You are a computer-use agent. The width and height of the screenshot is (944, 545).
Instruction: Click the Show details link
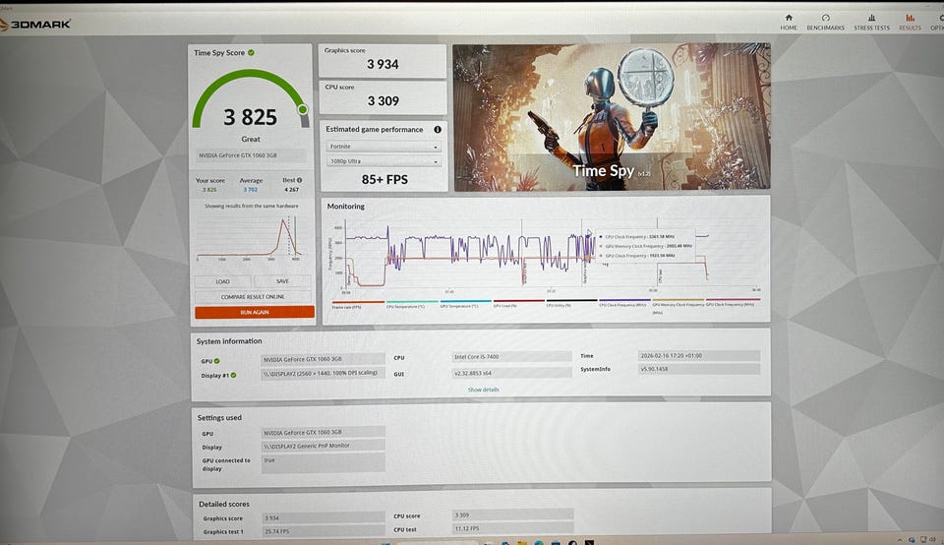coord(484,390)
